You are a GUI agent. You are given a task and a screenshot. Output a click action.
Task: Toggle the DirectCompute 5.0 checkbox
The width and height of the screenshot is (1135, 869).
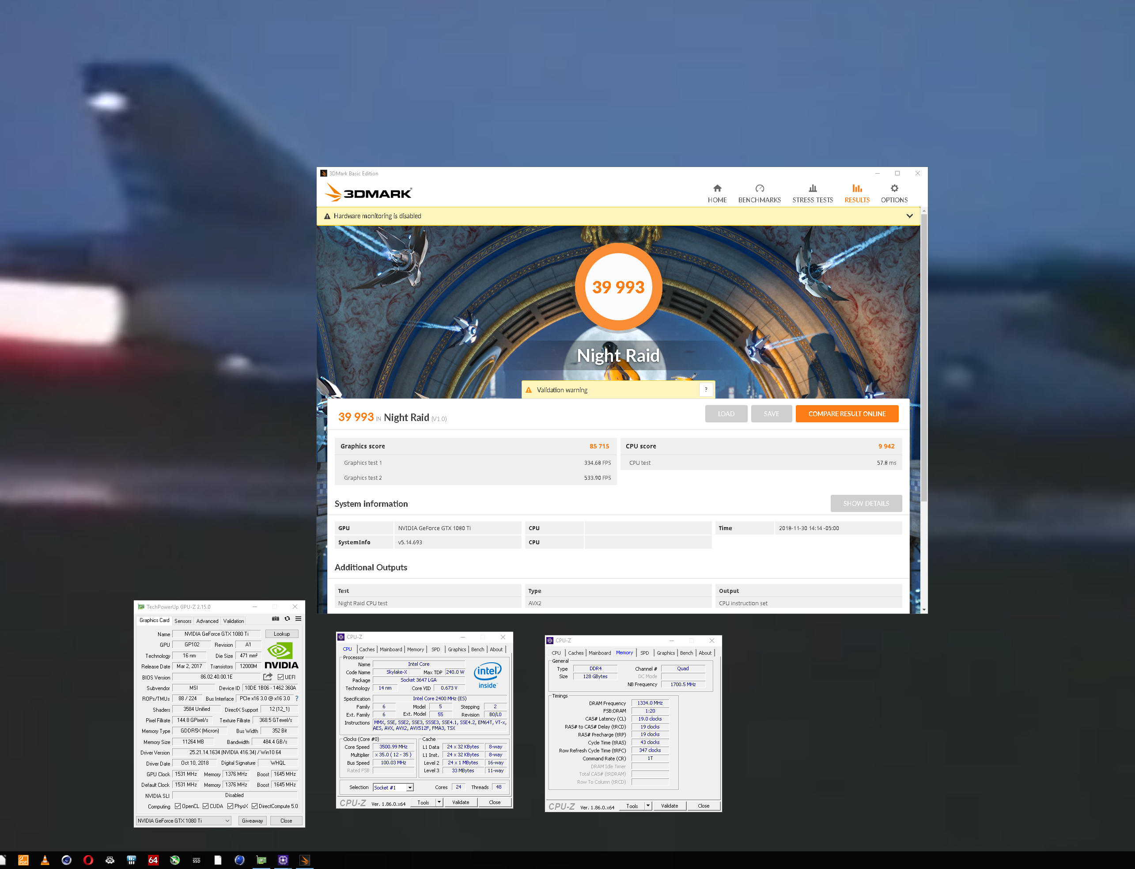(254, 806)
